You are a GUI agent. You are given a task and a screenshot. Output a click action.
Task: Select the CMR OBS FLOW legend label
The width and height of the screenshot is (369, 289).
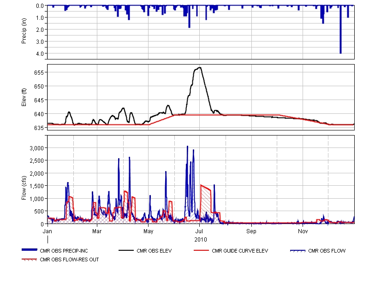pyautogui.click(x=327, y=251)
